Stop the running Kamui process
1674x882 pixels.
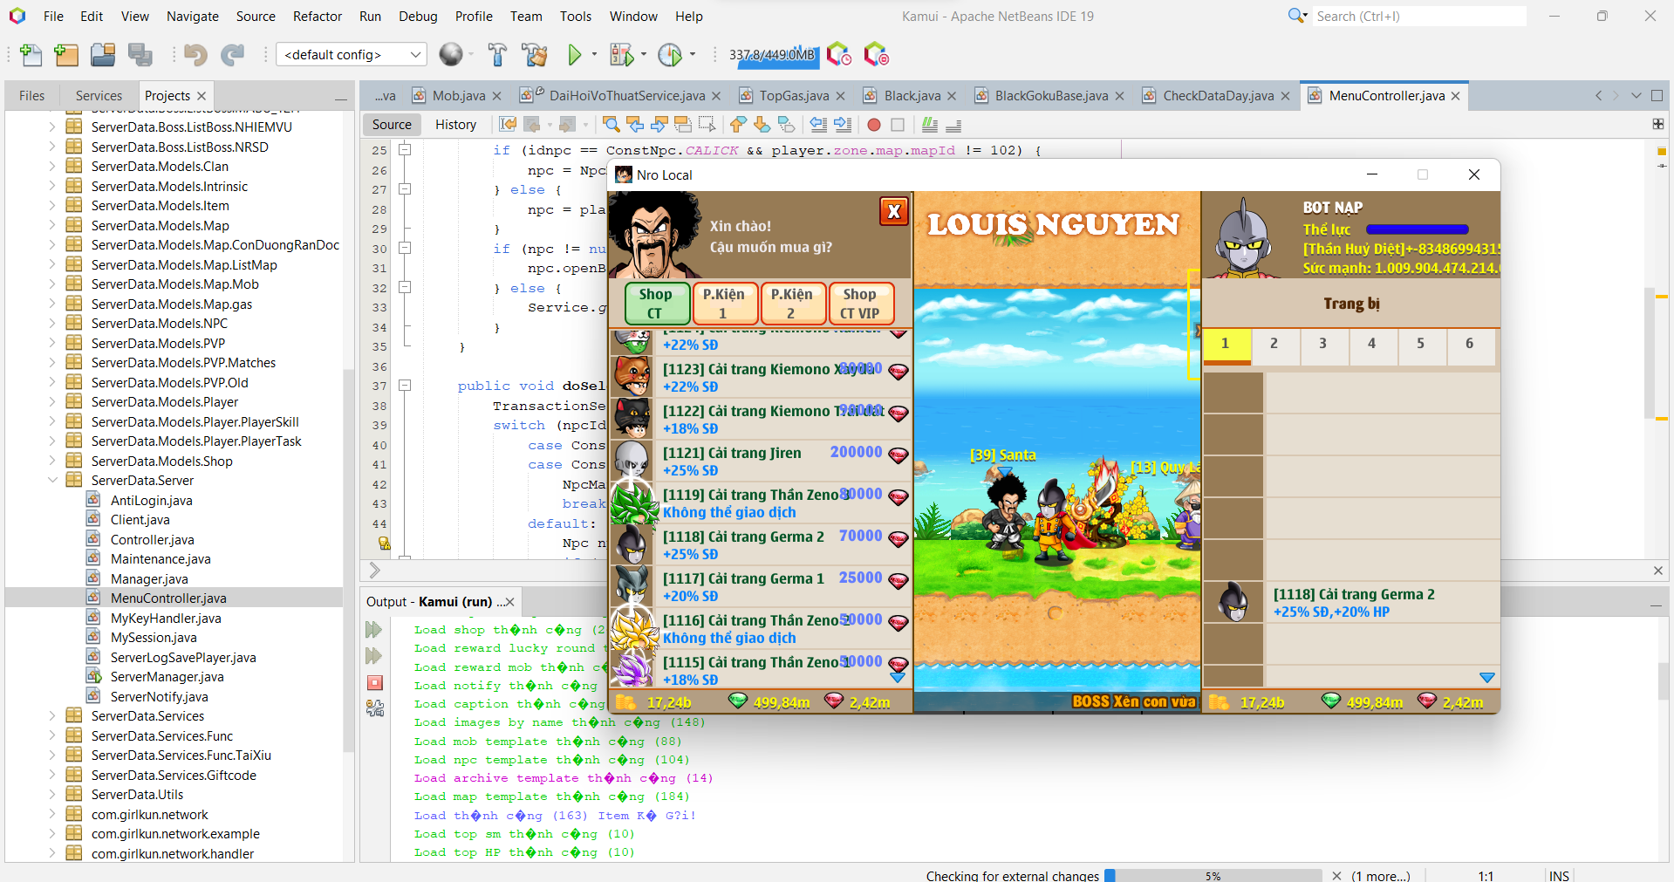point(375,683)
